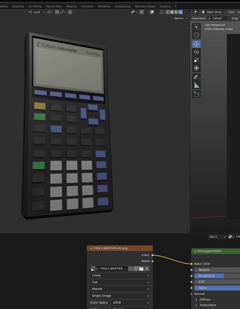
Task: Switch to the Rendering workspace tab
Action: (104, 6)
